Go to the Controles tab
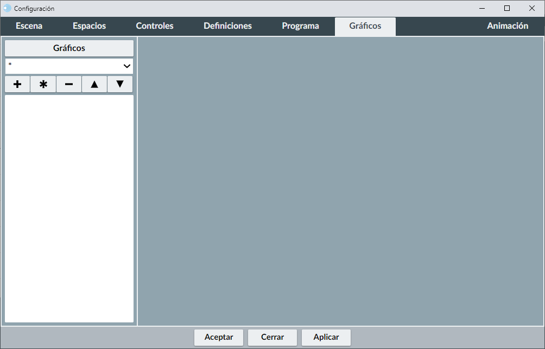Screen dimensions: 545x349 point(155,26)
